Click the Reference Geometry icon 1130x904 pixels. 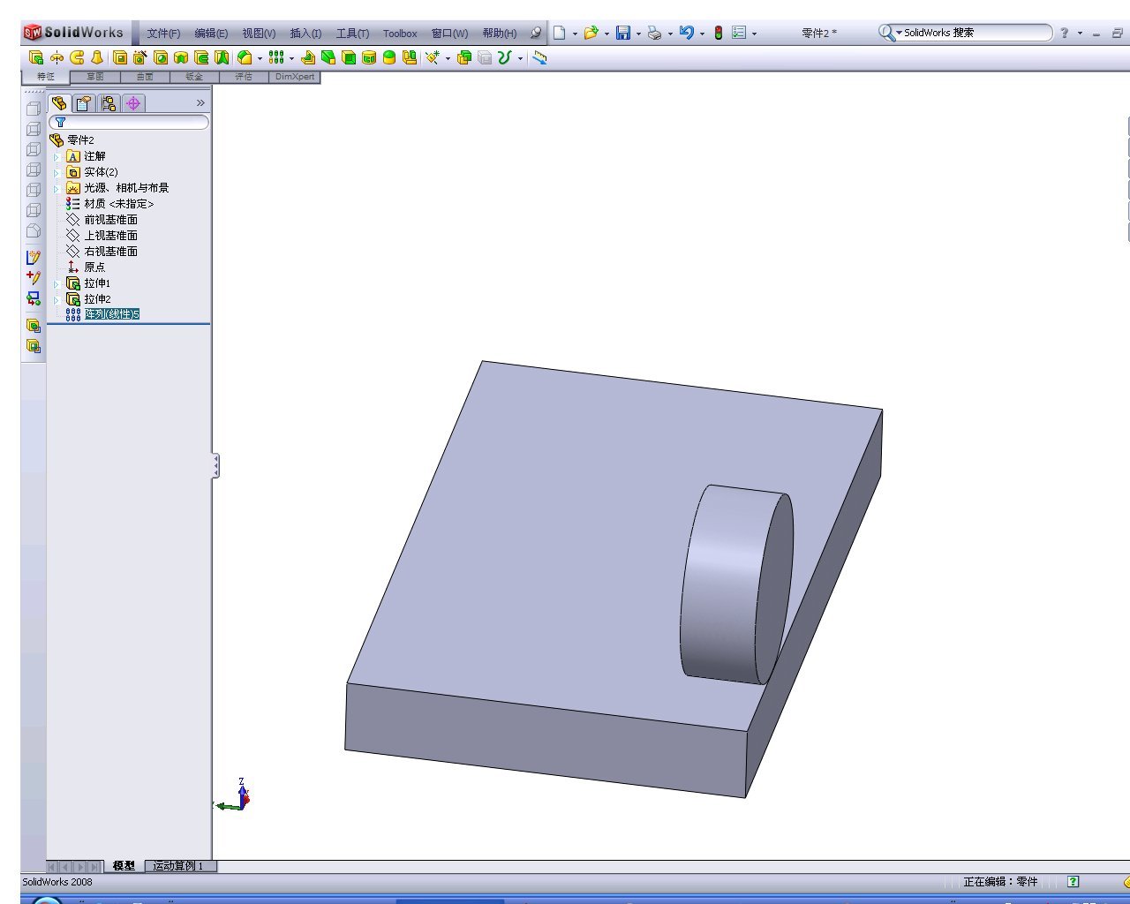(433, 57)
